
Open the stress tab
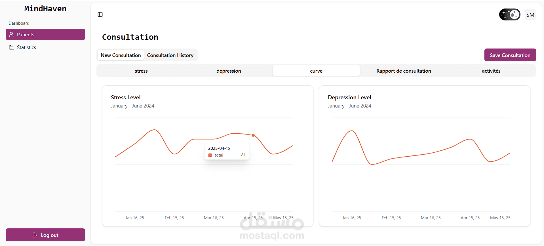click(141, 71)
